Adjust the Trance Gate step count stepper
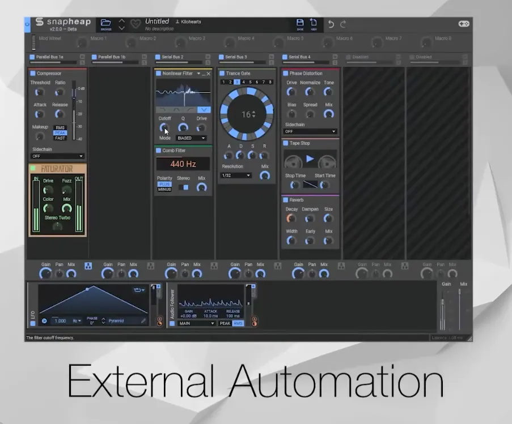512x424 pixels. click(253, 114)
